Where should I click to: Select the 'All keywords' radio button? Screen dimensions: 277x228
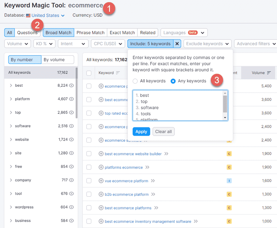pyautogui.click(x=135, y=81)
